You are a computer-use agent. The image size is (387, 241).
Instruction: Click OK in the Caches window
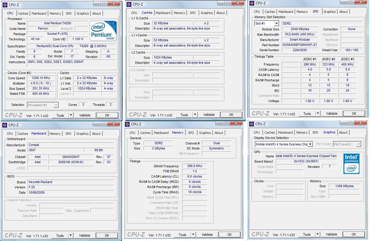pyautogui.click(x=231, y=115)
